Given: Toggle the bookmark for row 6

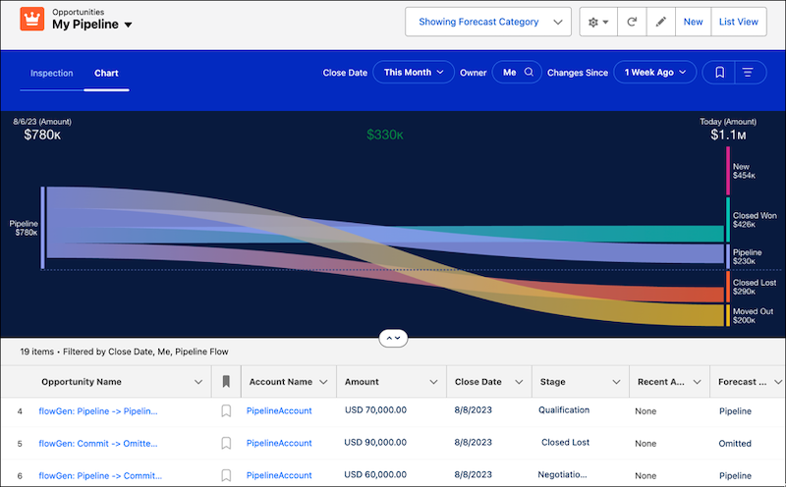Looking at the screenshot, I should pyautogui.click(x=225, y=475).
